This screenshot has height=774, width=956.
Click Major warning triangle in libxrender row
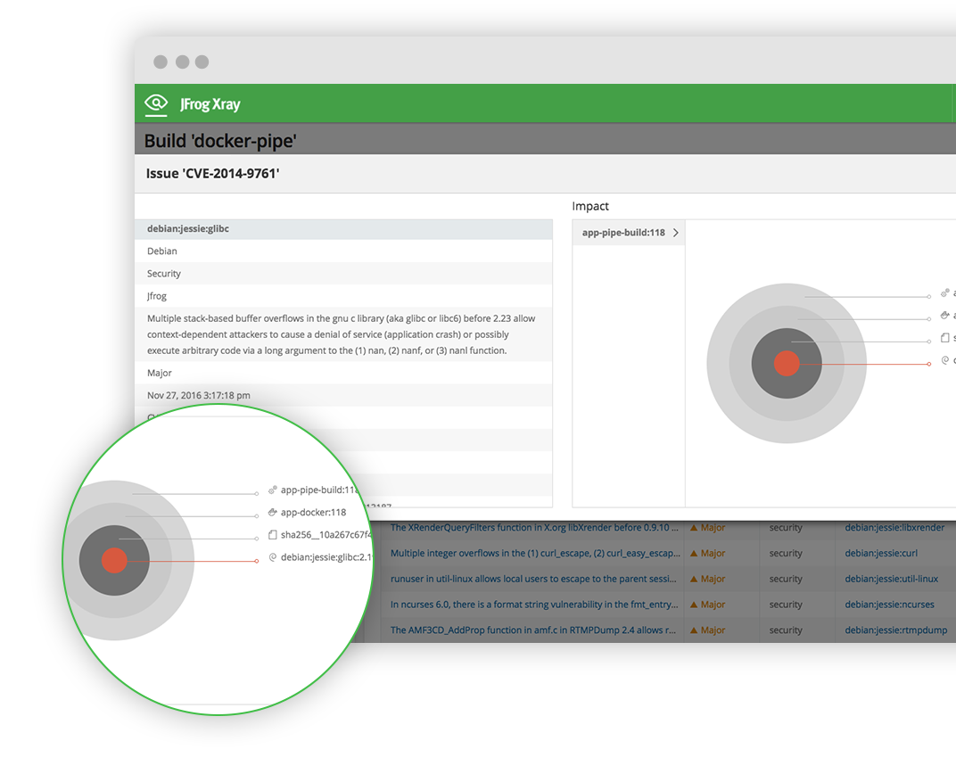(694, 528)
